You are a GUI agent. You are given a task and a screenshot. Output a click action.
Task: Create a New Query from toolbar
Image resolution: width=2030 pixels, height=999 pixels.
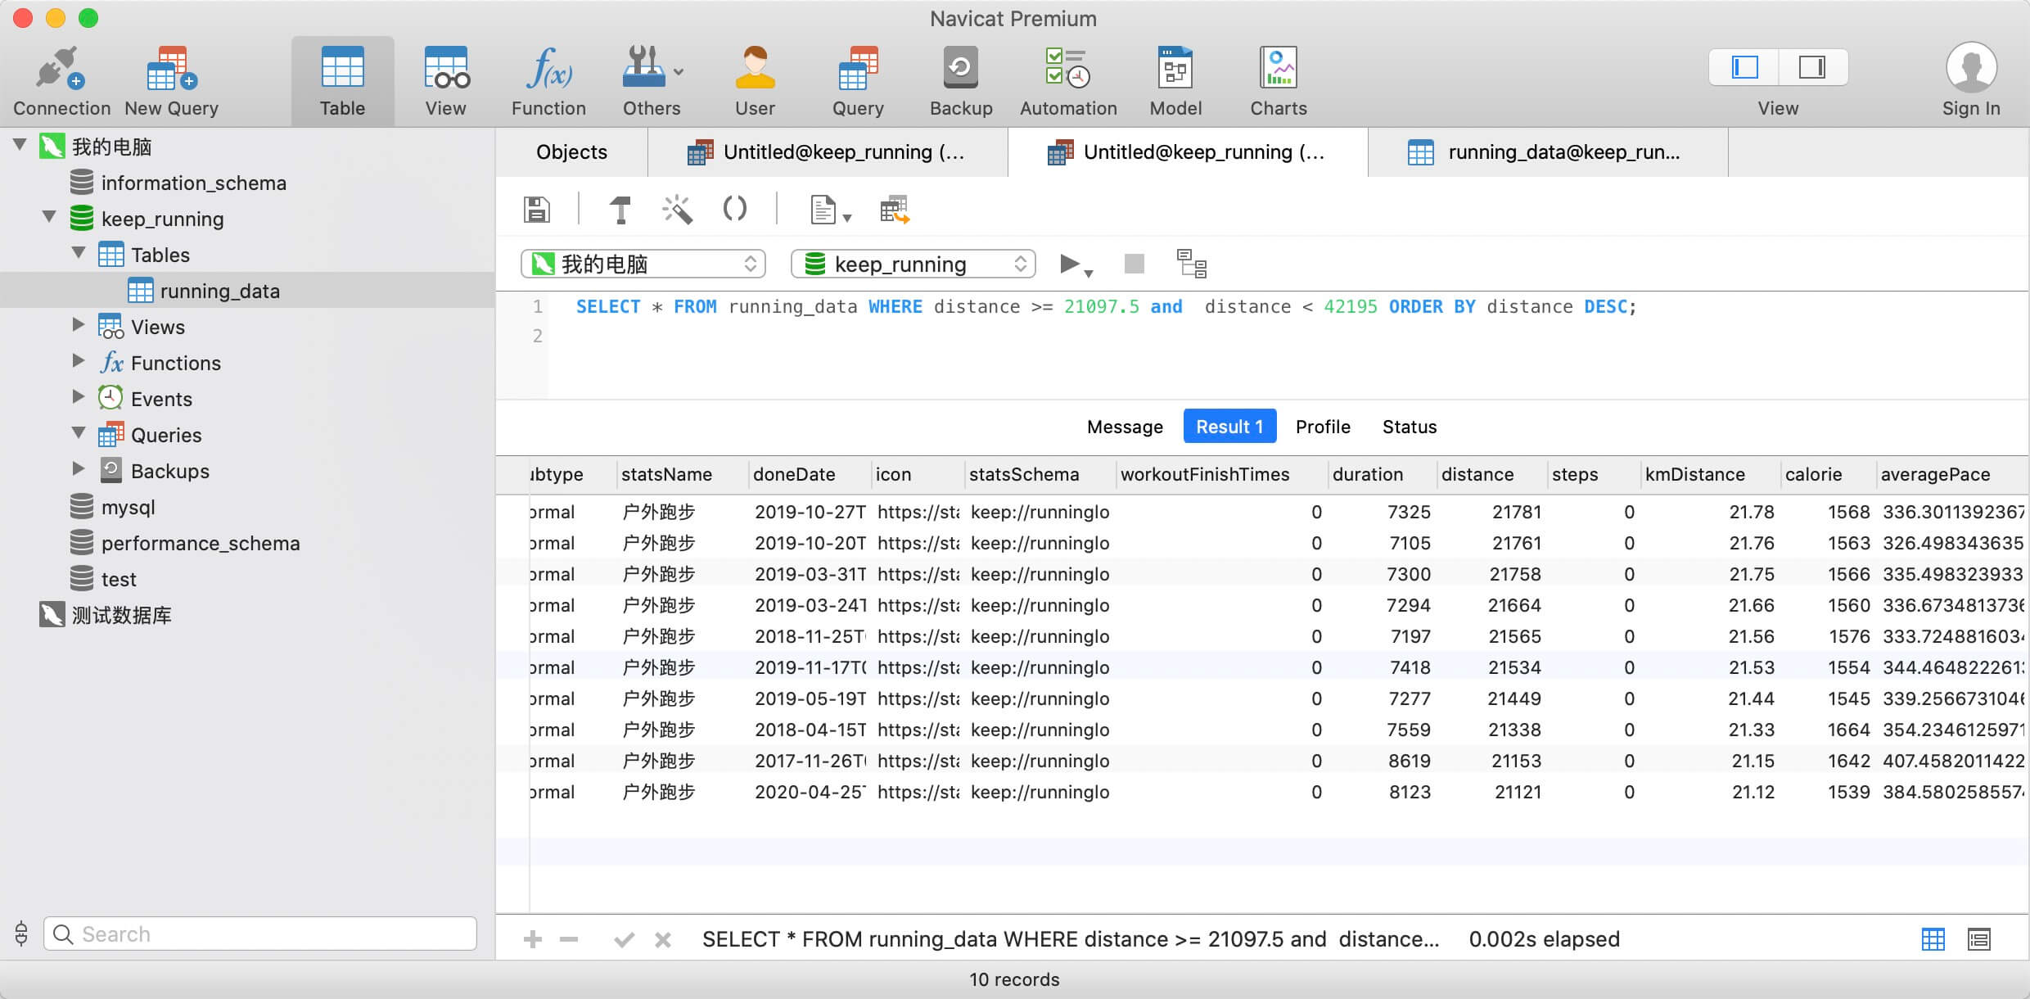[x=171, y=82]
